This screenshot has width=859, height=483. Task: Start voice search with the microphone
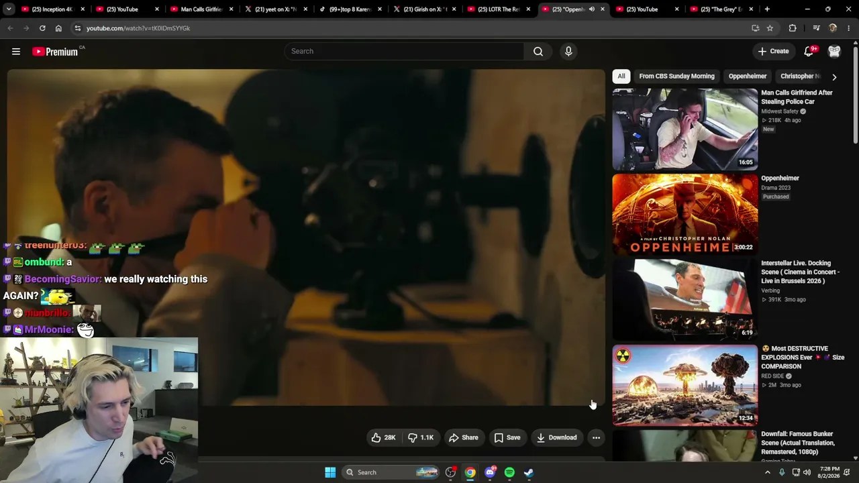[x=568, y=51]
